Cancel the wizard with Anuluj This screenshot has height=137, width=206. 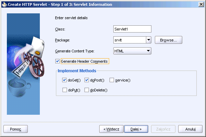tap(190, 129)
